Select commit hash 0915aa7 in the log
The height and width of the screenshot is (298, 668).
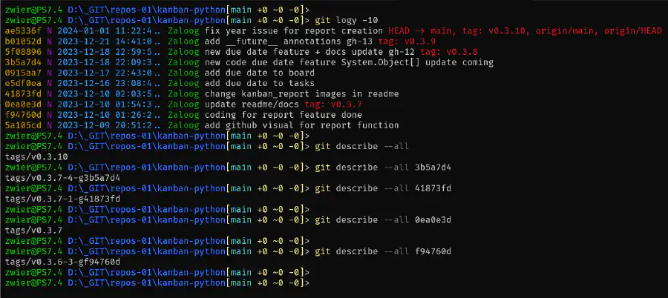pos(24,73)
